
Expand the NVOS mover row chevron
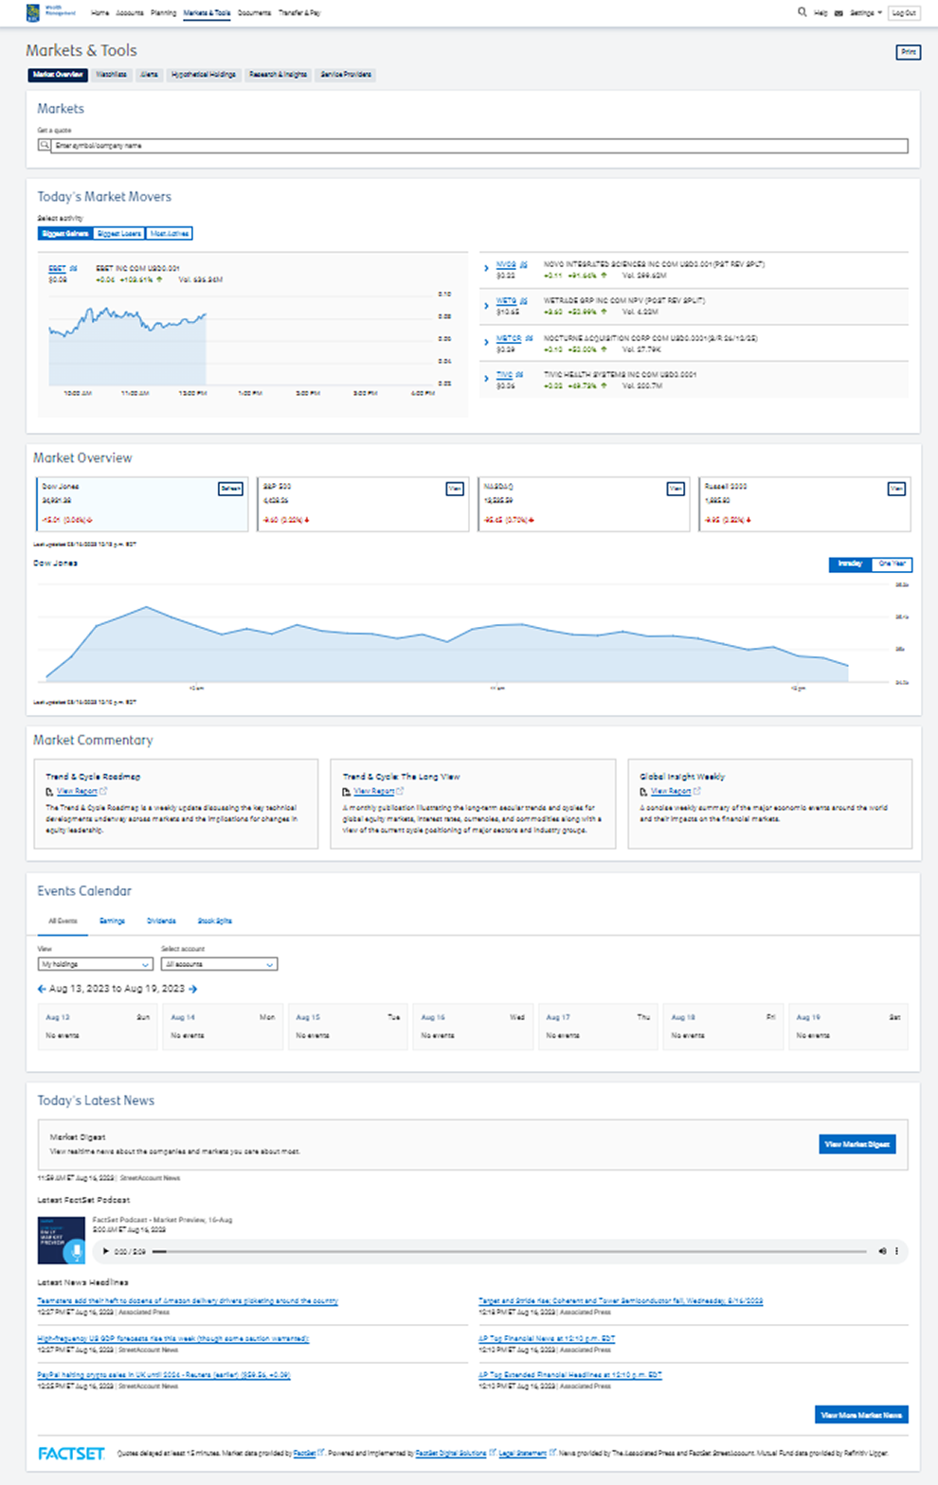pyautogui.click(x=486, y=269)
